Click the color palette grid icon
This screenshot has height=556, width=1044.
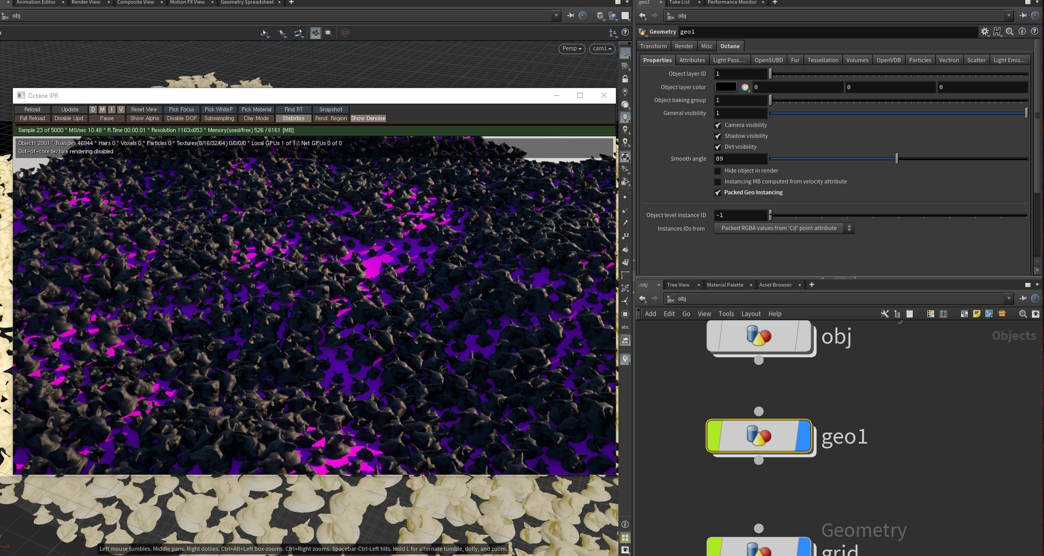(930, 314)
